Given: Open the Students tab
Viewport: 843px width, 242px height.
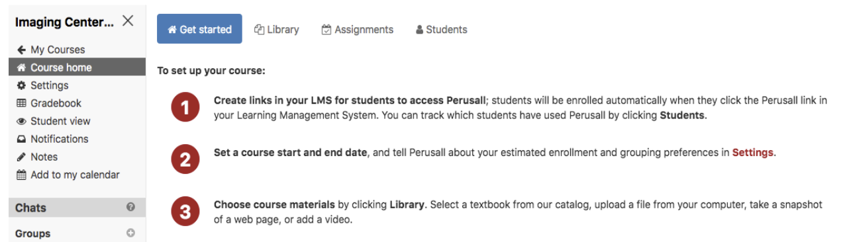Looking at the screenshot, I should click(442, 29).
